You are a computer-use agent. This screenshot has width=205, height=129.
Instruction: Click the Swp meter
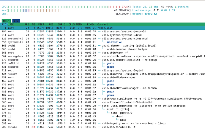pos(66,14)
